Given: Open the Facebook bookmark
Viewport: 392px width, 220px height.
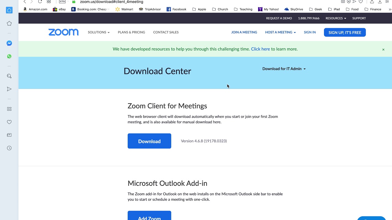Looking at the screenshot, I should coord(176,9).
